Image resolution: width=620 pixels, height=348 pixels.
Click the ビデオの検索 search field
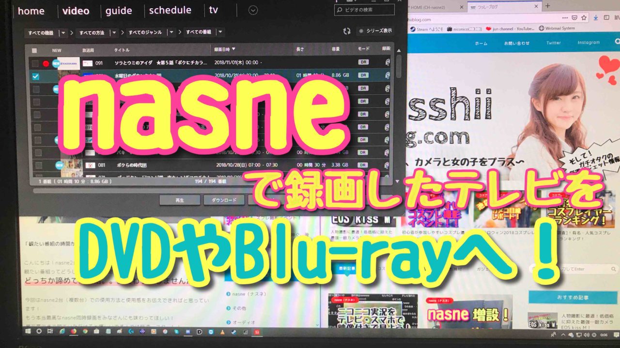point(364,10)
